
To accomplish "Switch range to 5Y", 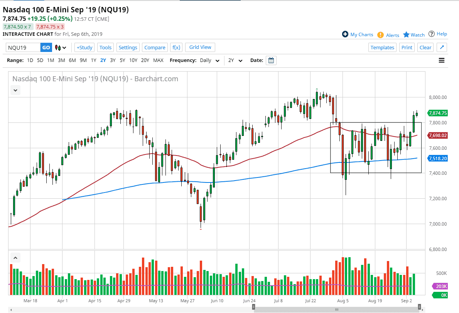I will [x=122, y=60].
